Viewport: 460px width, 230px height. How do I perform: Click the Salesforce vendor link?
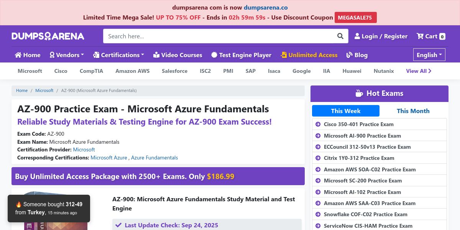click(175, 71)
